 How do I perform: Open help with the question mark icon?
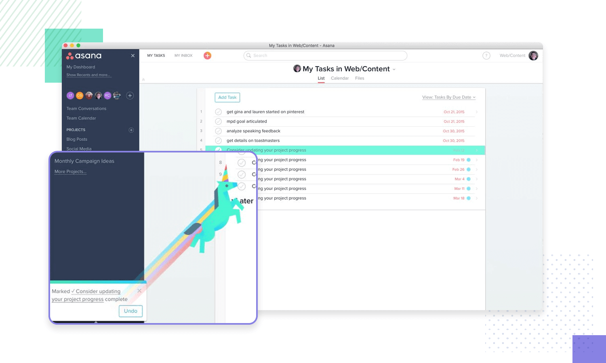[x=486, y=56]
